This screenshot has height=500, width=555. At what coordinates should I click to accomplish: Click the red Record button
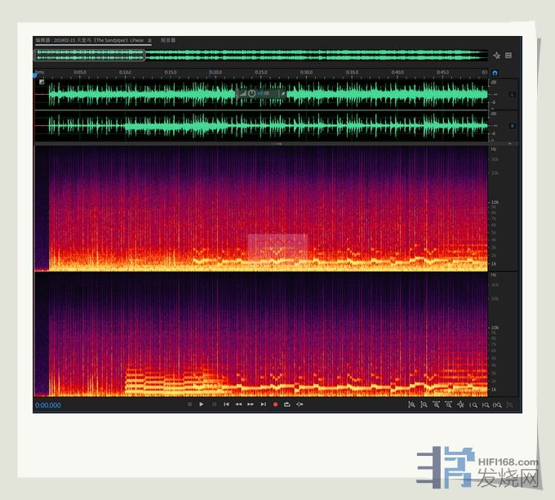pyautogui.click(x=275, y=404)
